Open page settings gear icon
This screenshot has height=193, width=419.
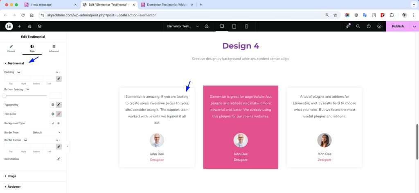click(x=207, y=26)
